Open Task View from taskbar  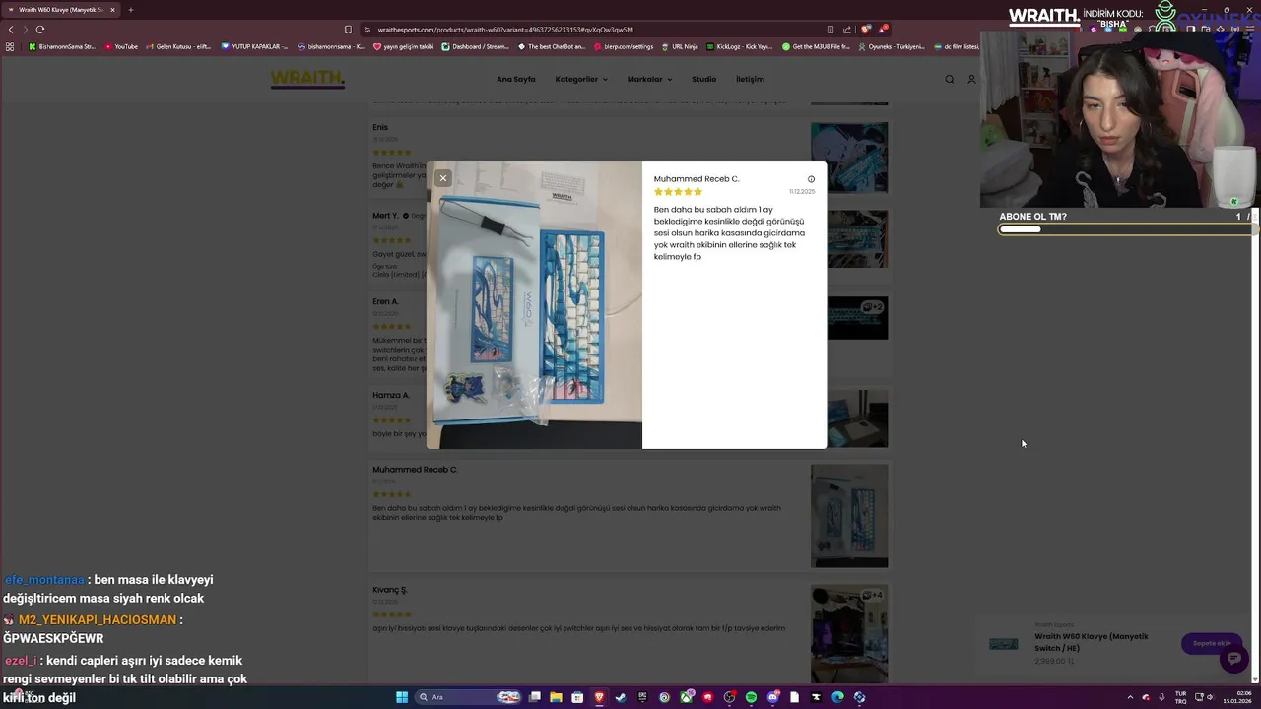[x=534, y=697]
